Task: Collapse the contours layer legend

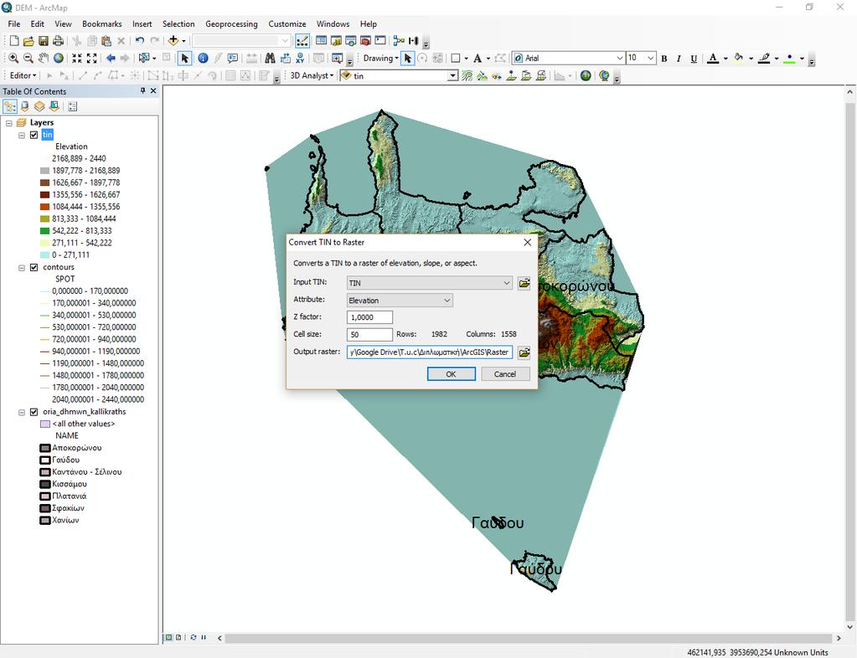Action: [x=22, y=268]
